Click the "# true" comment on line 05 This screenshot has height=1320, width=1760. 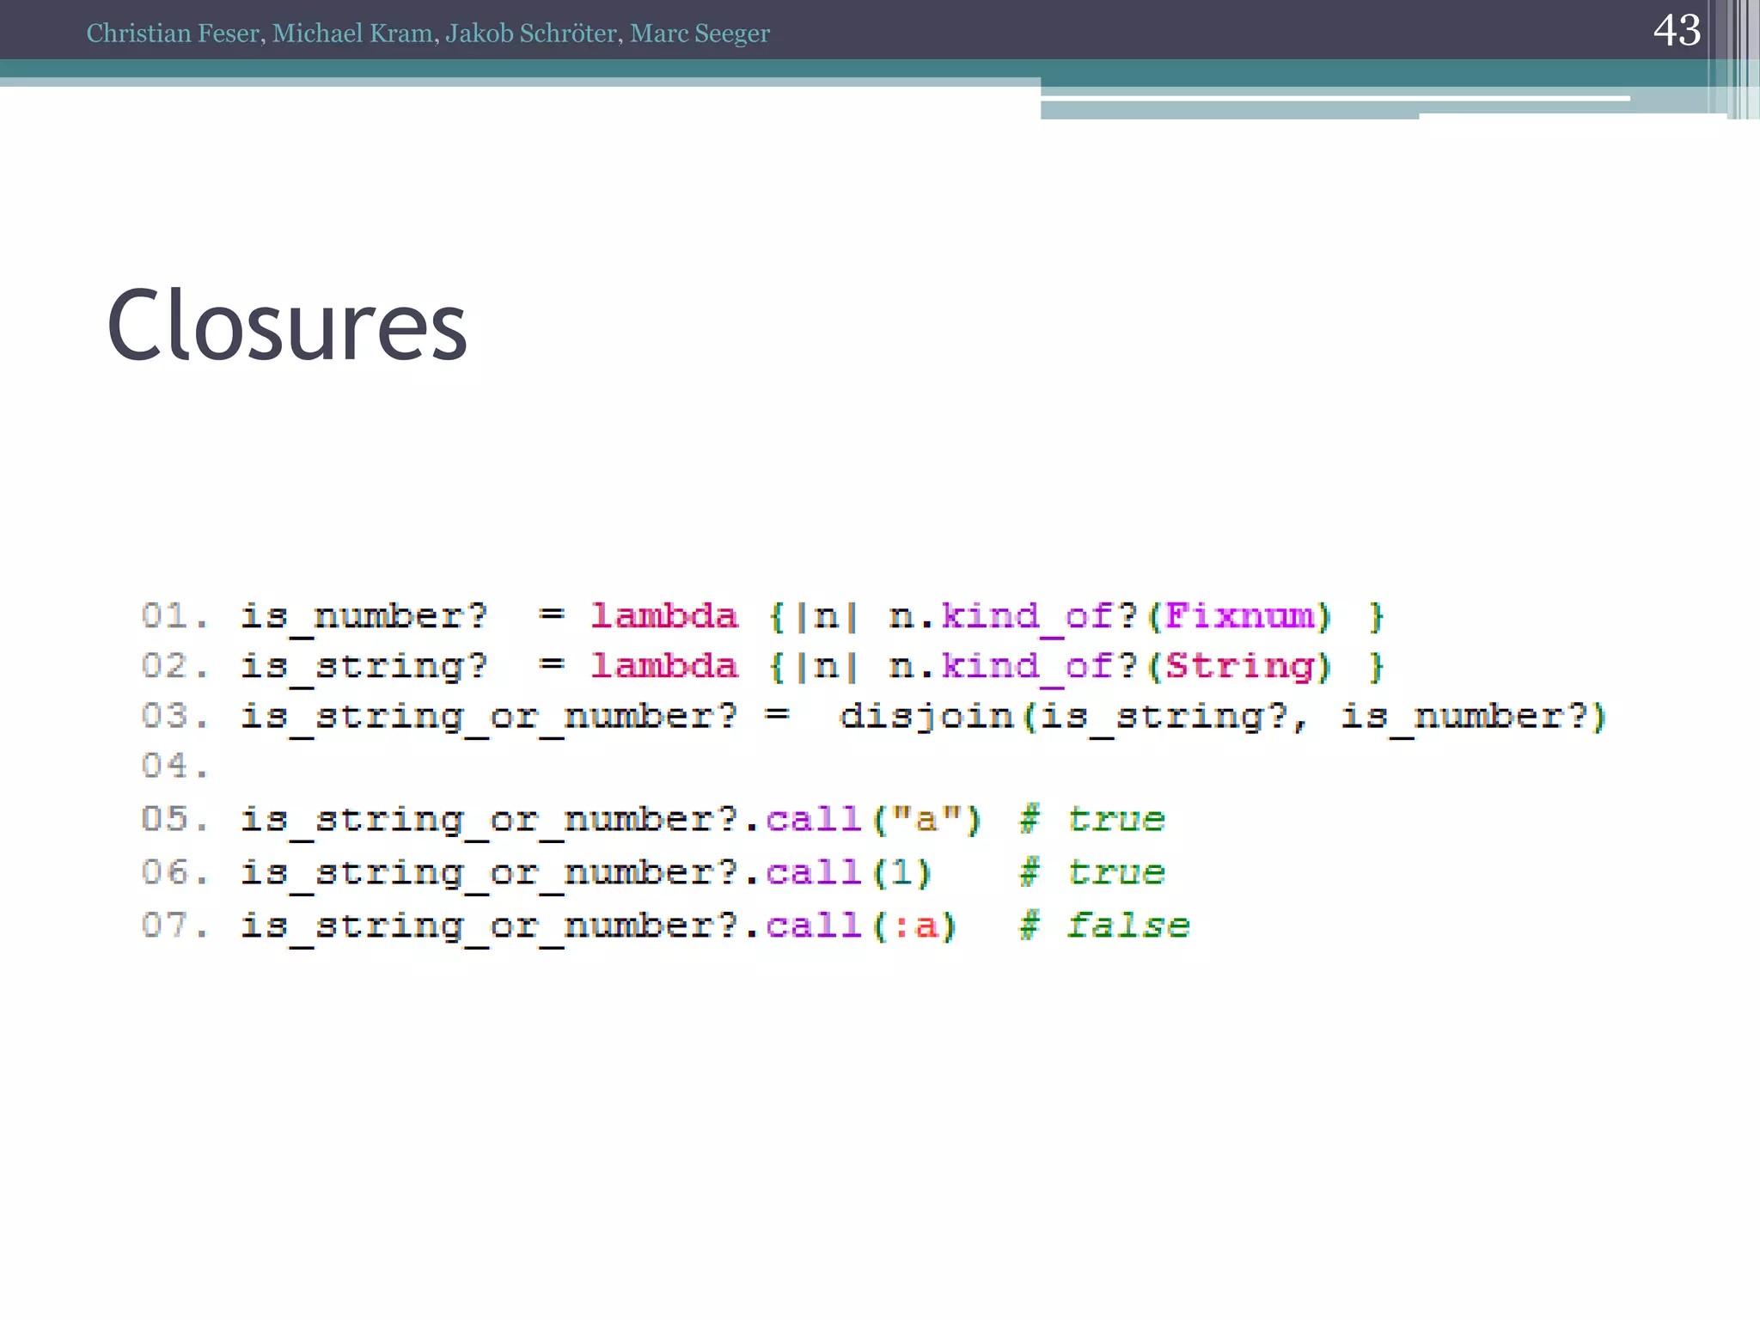1092,819
